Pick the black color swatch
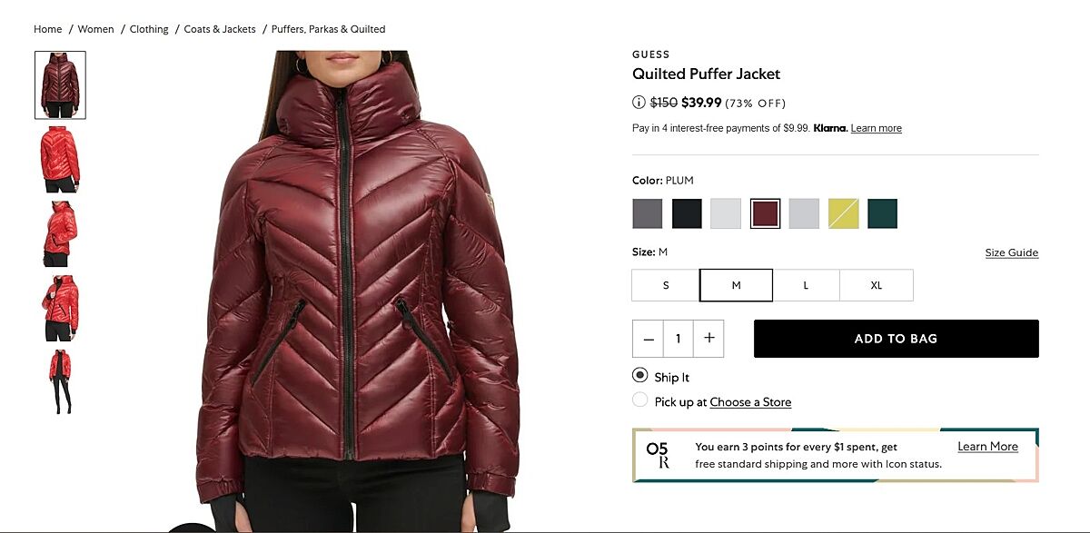 point(687,213)
